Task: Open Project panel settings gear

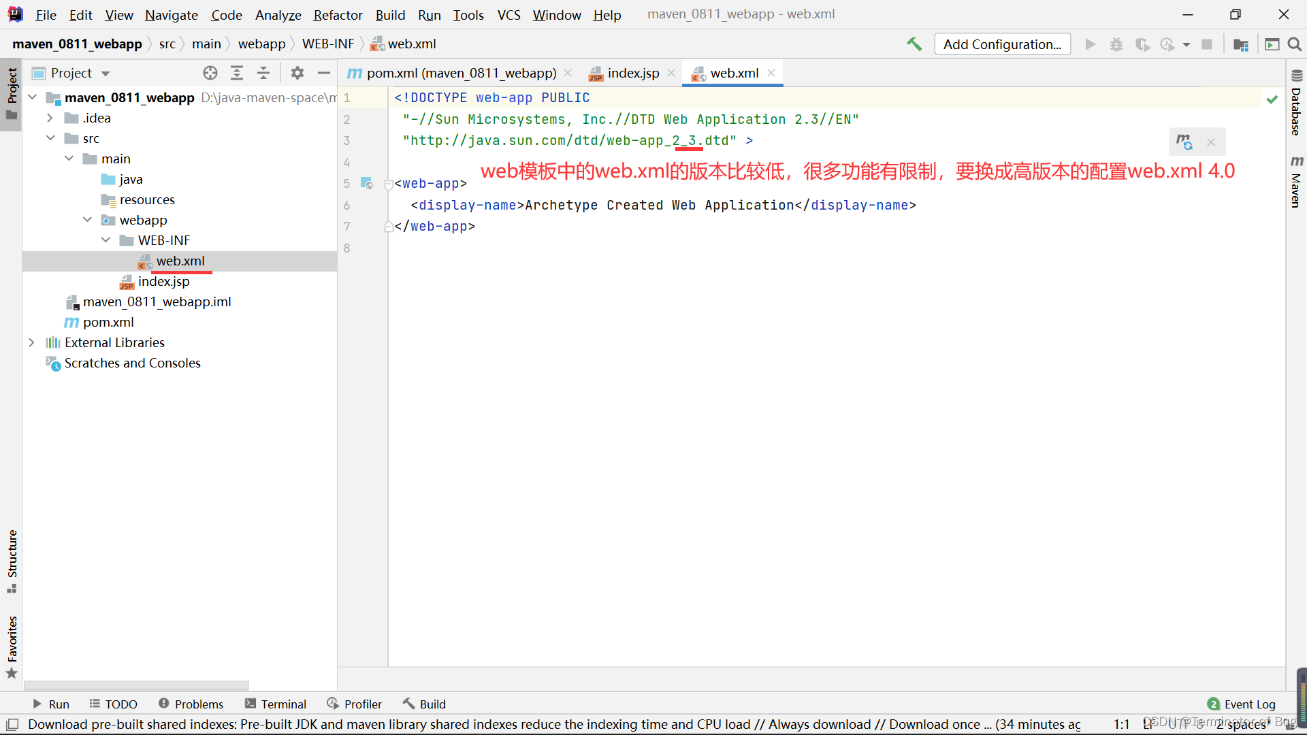Action: point(297,73)
